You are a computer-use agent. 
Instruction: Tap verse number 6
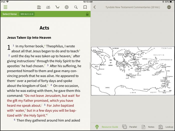[14, 120]
